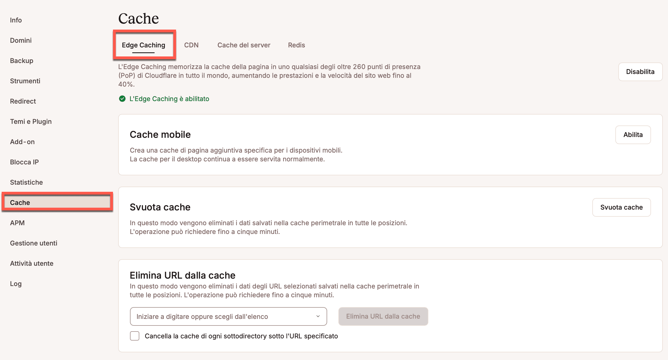Viewport: 668px width, 360px height.
Task: Expand the URL selection dropdown chevron
Action: (x=318, y=316)
